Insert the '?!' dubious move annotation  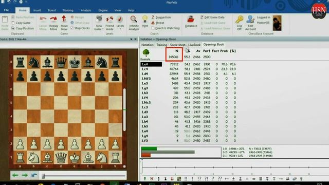pos(206,179)
